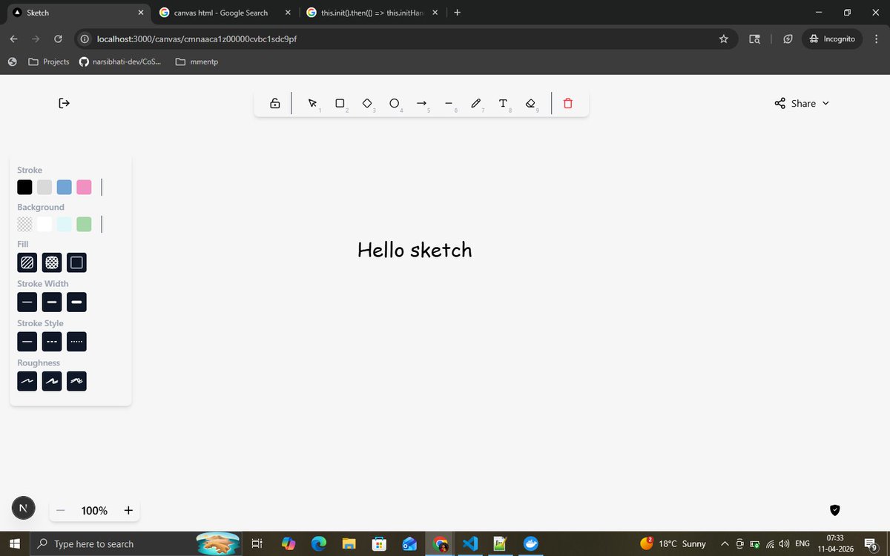Choose the pink stroke color swatch
890x556 pixels.
point(84,187)
